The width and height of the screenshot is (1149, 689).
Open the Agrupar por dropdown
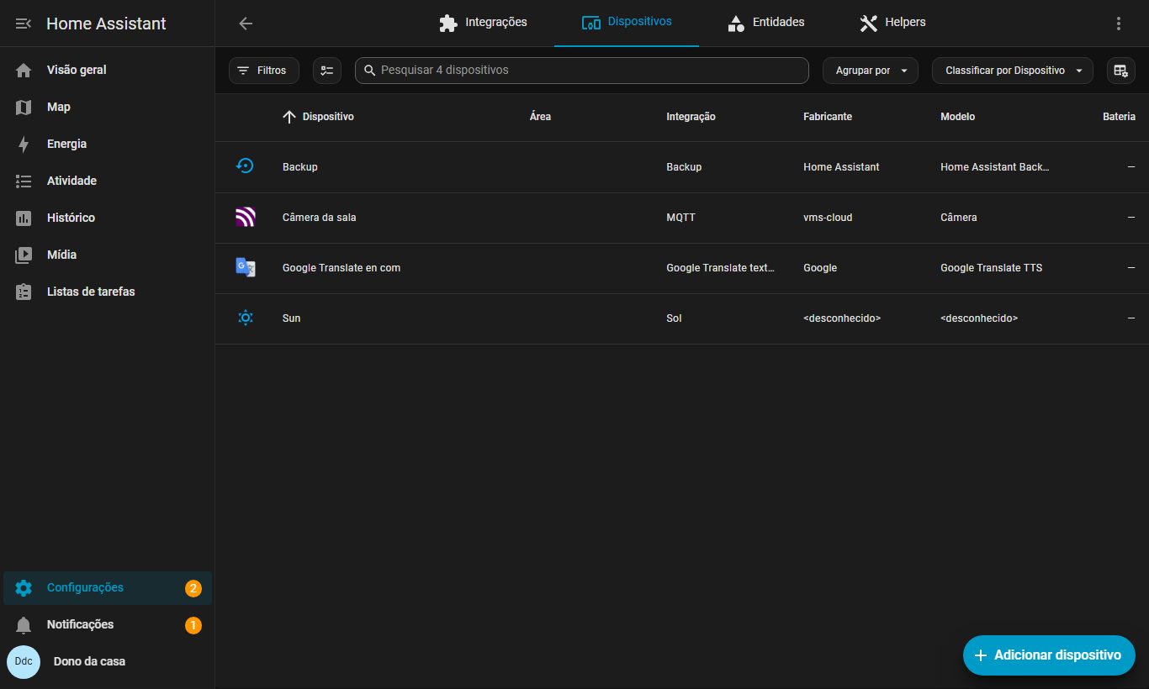[x=870, y=71]
